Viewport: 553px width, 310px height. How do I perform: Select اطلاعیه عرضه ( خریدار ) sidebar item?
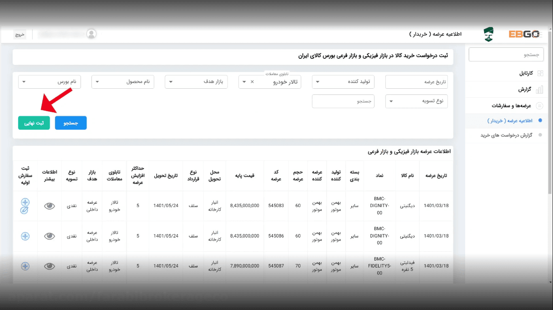[509, 121]
